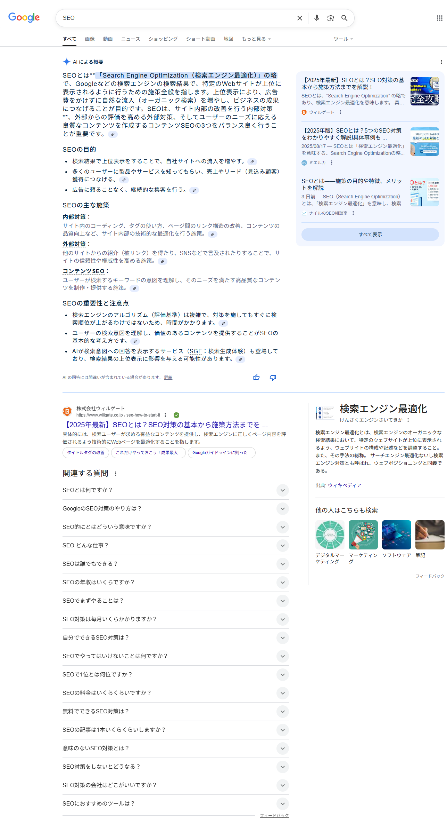
Task: Open the ウィキペディア source link
Action: coord(345,486)
